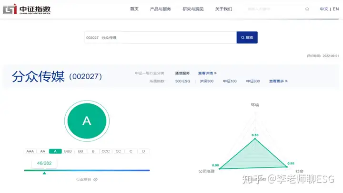This screenshot has width=343, height=193.
Task: Select the BB rating box
Action: point(81,151)
